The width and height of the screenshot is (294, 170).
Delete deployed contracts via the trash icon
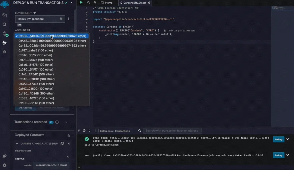coord(69,135)
